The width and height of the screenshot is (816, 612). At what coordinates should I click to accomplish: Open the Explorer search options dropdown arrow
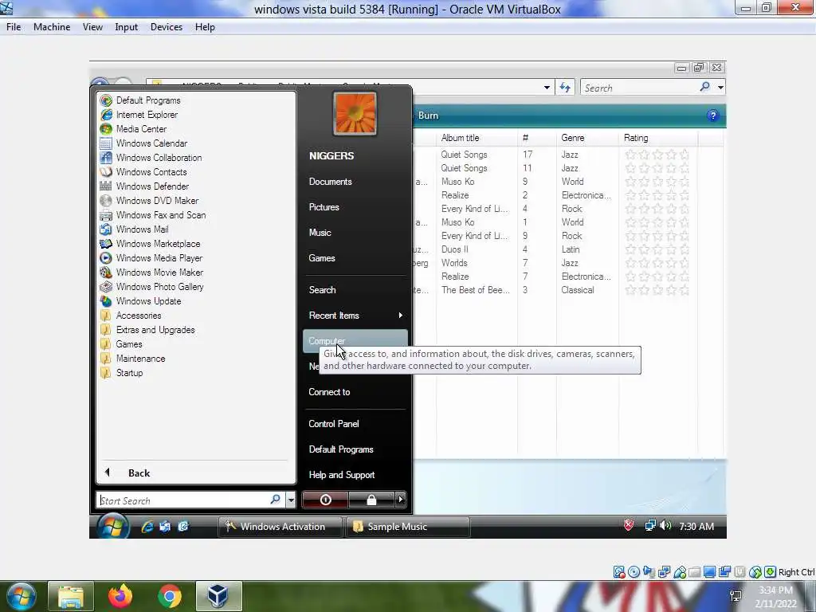pyautogui.click(x=720, y=88)
